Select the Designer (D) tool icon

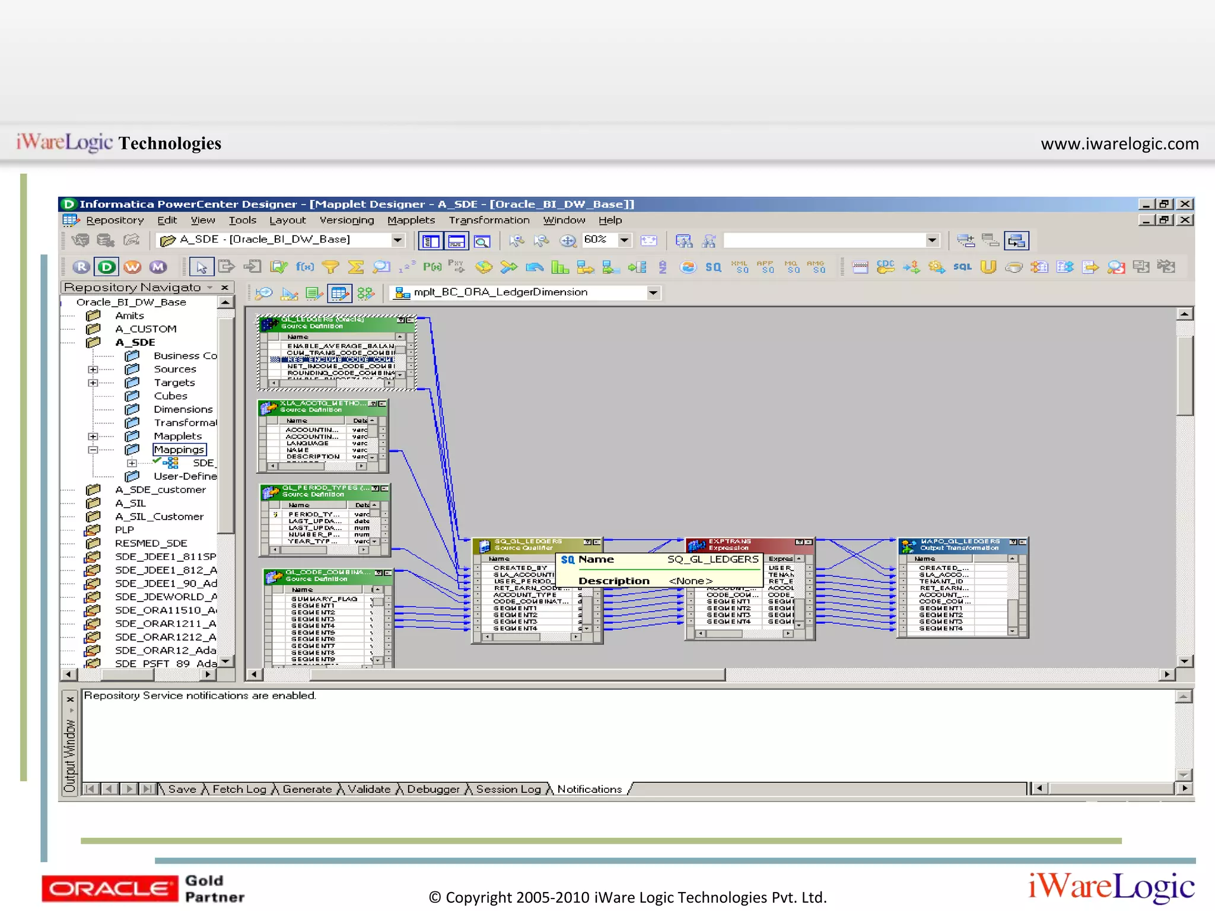coord(107,267)
